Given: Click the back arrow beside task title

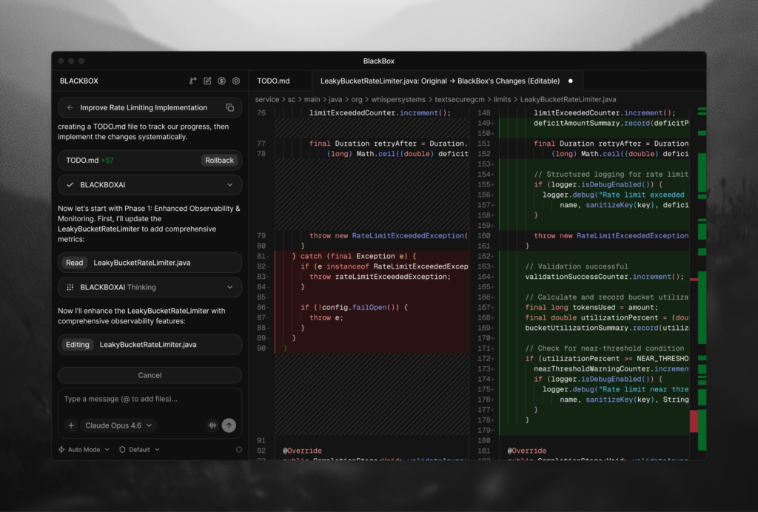Looking at the screenshot, I should click(70, 107).
